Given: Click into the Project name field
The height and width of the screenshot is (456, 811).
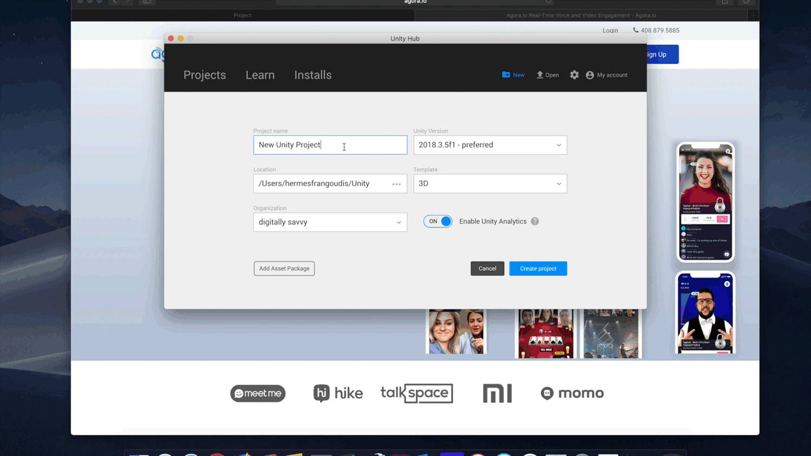Looking at the screenshot, I should click(330, 145).
